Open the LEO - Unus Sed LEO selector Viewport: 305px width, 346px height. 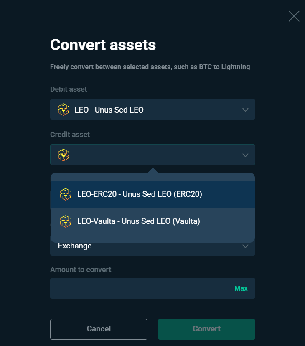(152, 109)
